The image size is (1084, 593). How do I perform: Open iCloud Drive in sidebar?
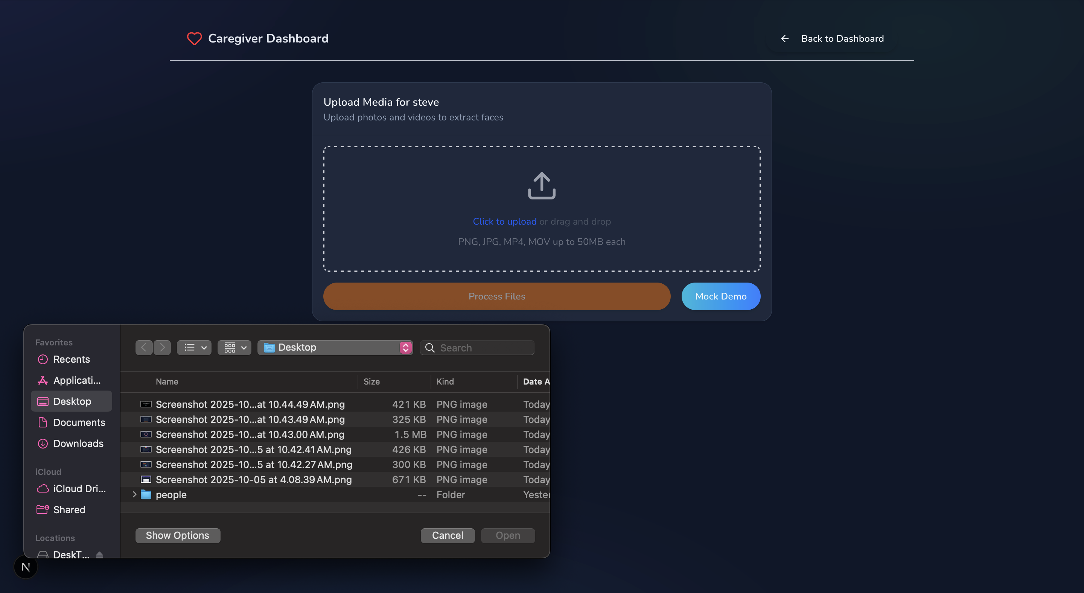click(x=79, y=489)
